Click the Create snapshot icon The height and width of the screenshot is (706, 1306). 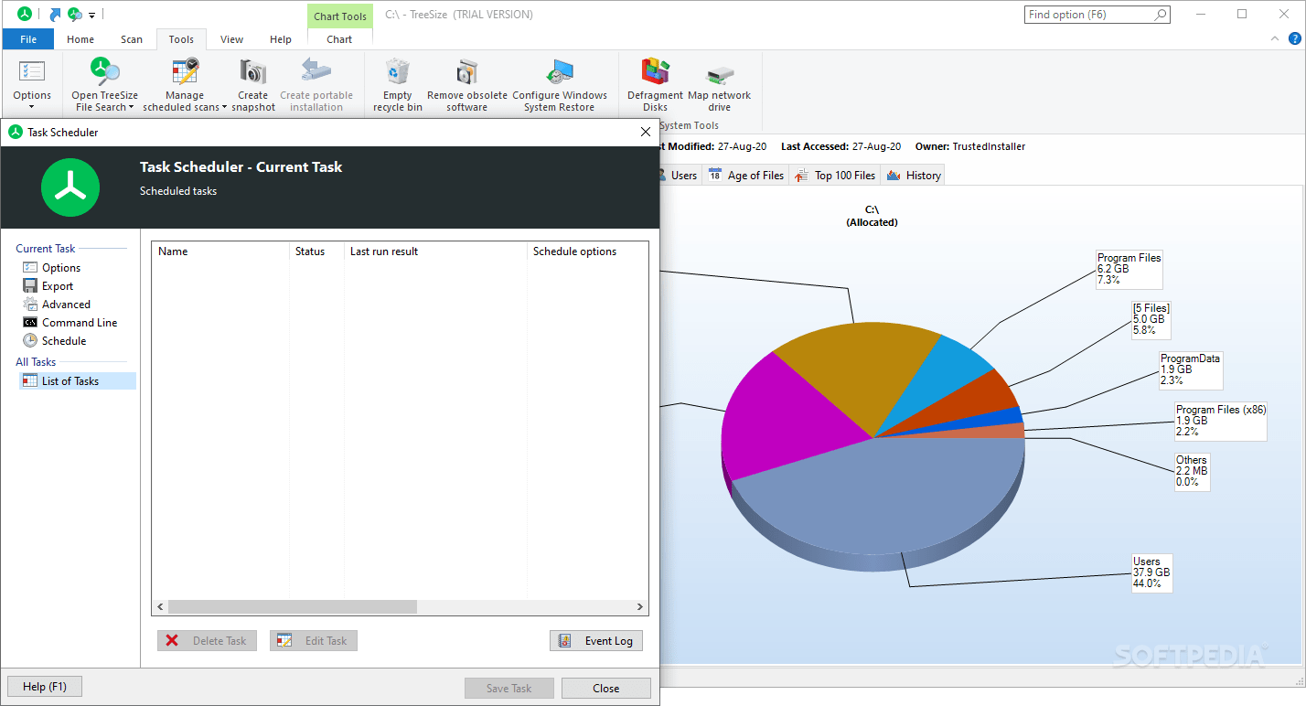252,82
